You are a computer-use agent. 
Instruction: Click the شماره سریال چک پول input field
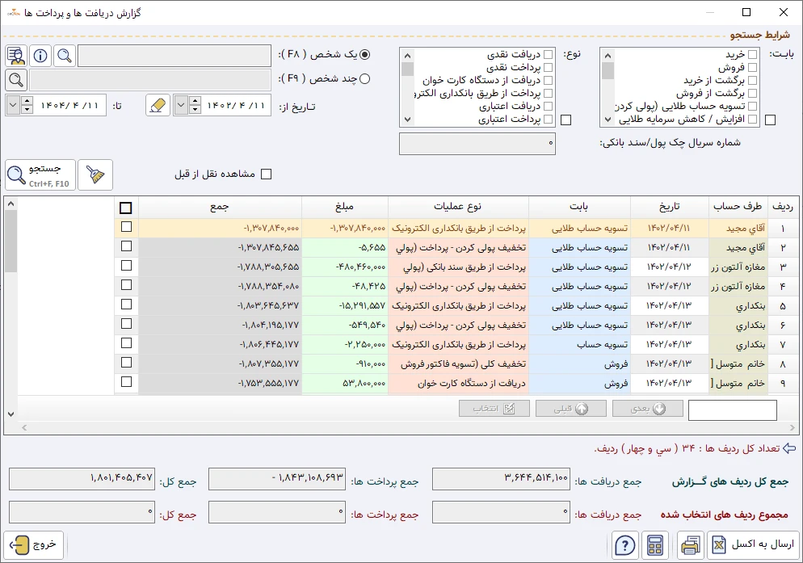click(x=477, y=144)
